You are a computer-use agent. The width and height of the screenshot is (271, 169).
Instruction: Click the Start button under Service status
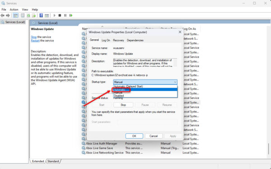click(x=102, y=105)
